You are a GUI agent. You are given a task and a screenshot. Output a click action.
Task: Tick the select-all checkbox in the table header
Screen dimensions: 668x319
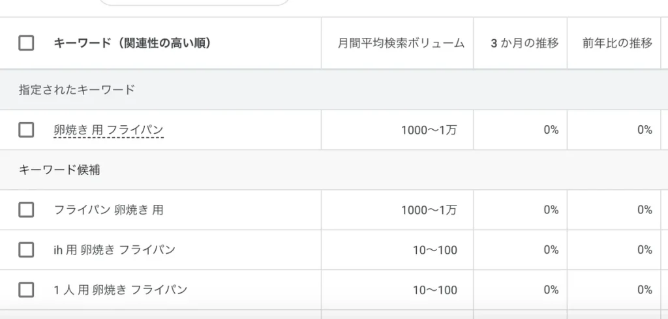point(26,44)
